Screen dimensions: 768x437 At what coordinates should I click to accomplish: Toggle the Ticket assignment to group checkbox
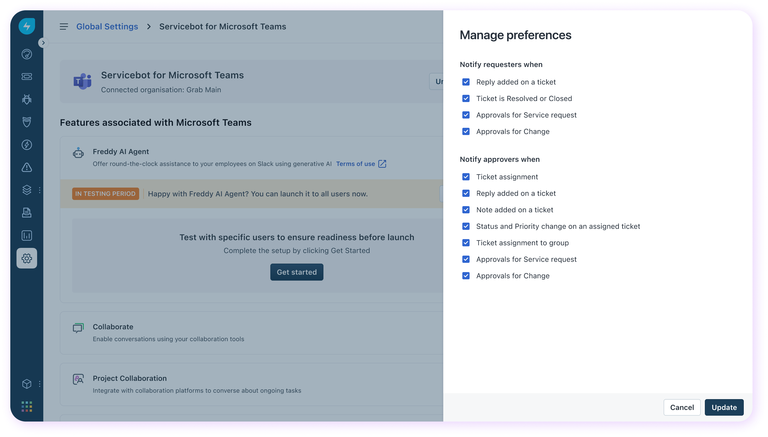[466, 242]
